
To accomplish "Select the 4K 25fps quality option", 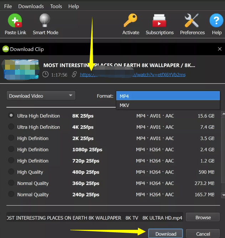I will (x=11, y=127).
